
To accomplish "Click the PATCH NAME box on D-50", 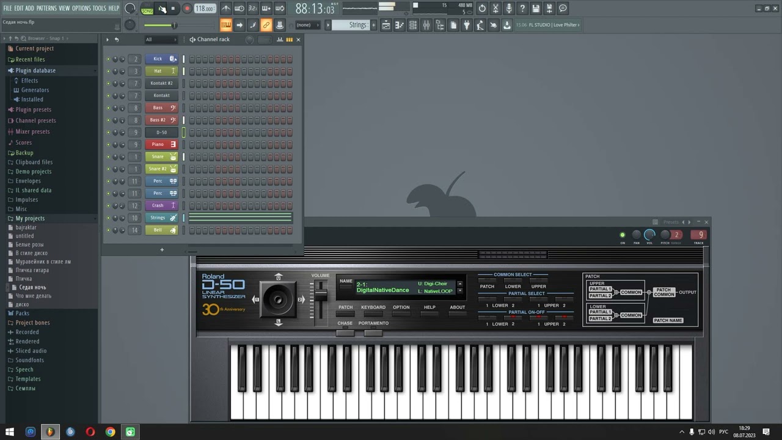I will point(668,320).
